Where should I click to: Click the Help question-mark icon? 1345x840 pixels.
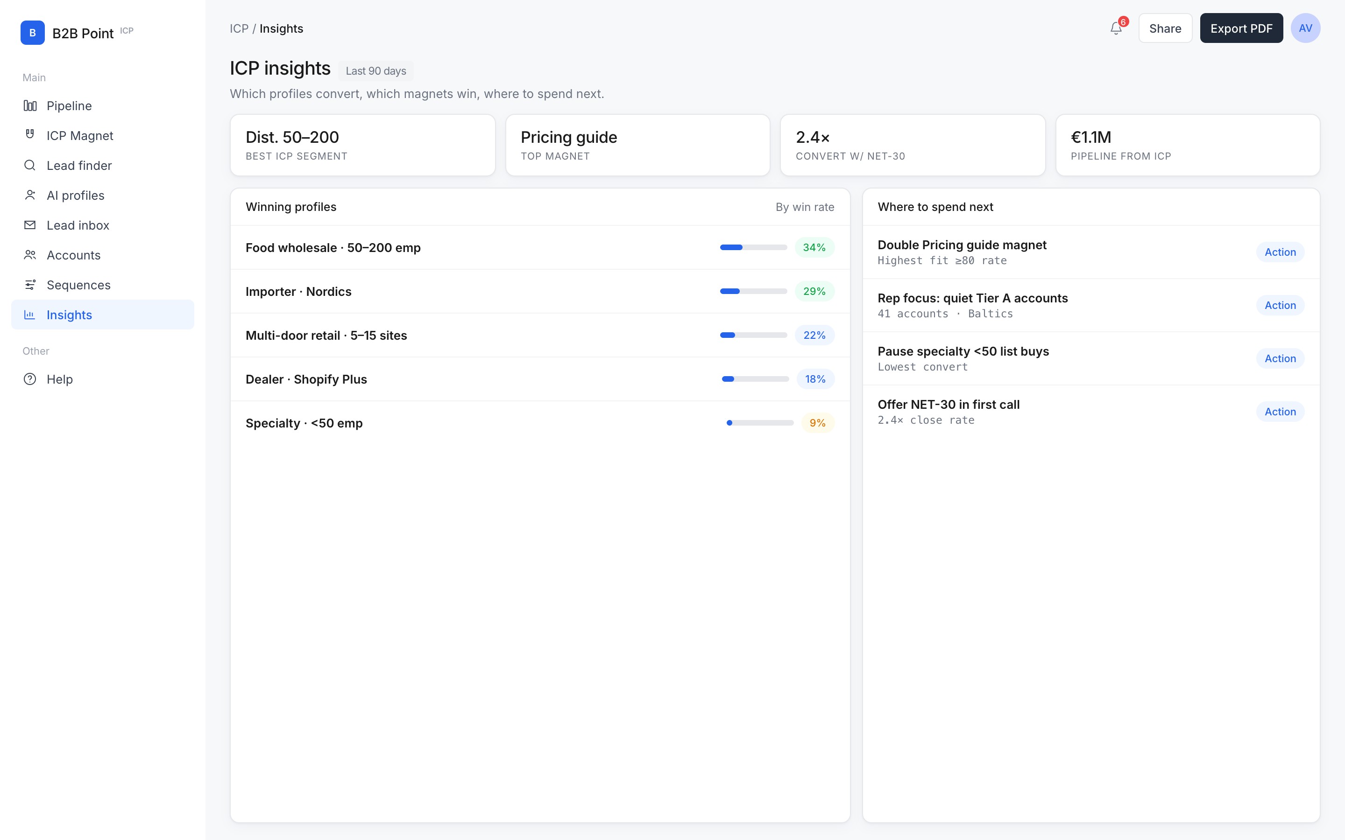[30, 379]
